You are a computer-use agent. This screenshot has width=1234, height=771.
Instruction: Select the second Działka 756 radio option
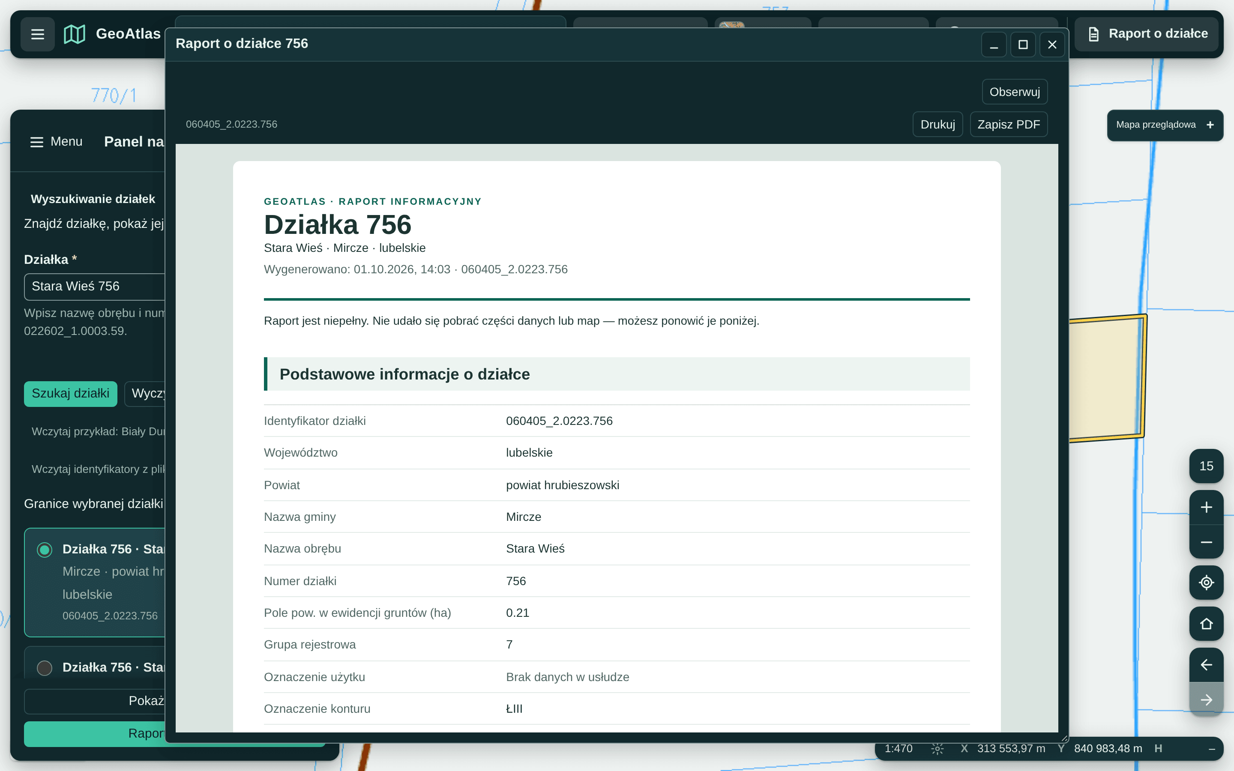(45, 668)
